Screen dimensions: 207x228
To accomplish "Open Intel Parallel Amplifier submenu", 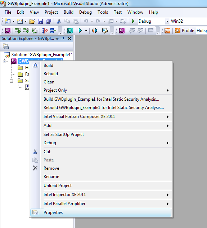I will [101, 204].
